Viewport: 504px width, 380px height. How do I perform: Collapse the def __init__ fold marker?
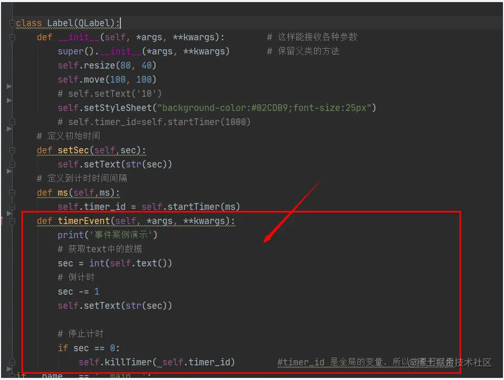(x=12, y=38)
